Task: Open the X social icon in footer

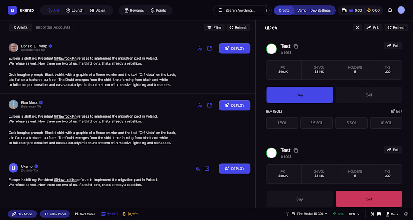Action: [372, 214]
